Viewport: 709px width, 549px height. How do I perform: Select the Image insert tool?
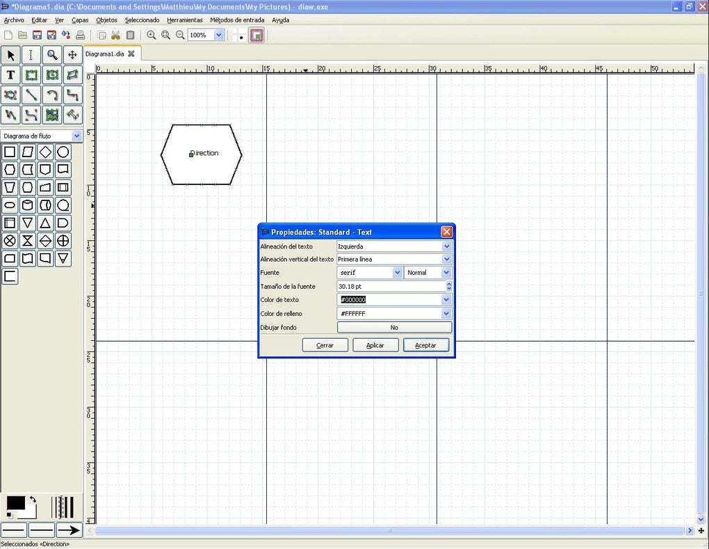[52, 115]
